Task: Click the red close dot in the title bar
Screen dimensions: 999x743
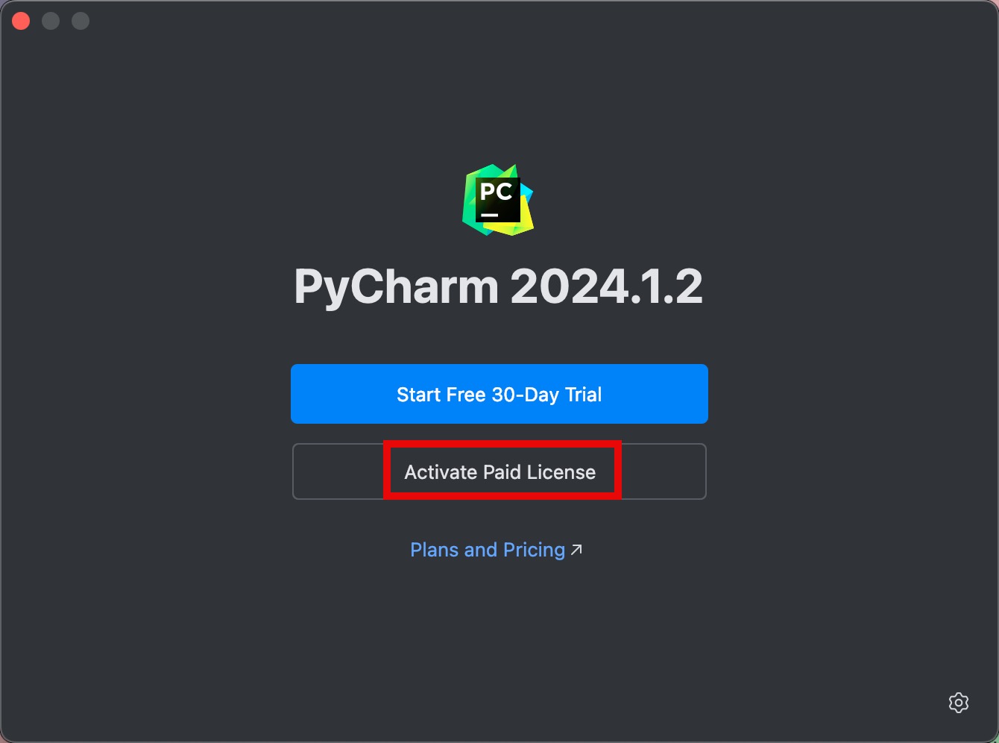Action: (x=21, y=21)
